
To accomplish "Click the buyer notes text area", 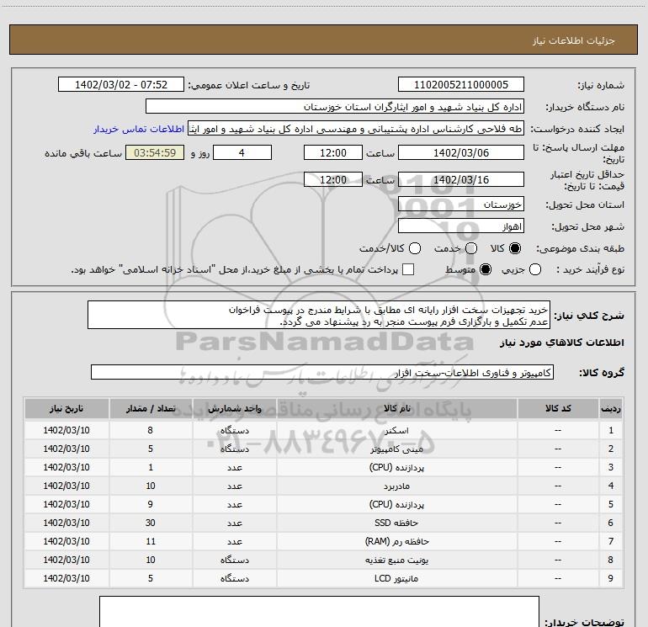I will (x=319, y=611).
